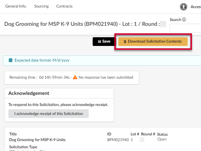
Task: Select 'To respond to this Solicitation' instruction text
Action: click(x=58, y=104)
